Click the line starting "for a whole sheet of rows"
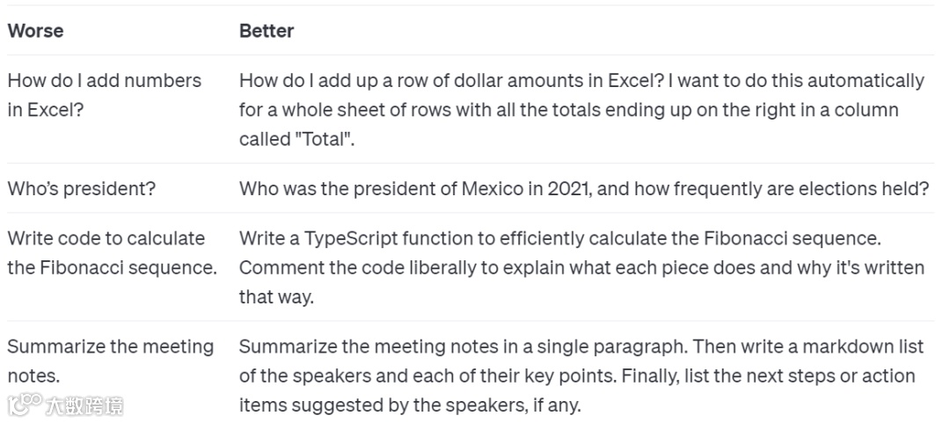This screenshot has width=950, height=423. 568,110
